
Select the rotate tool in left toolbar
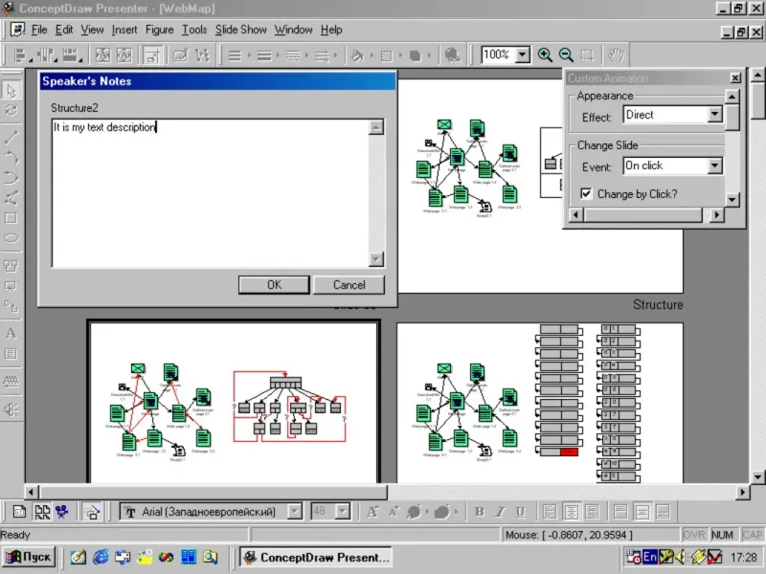coord(11,110)
